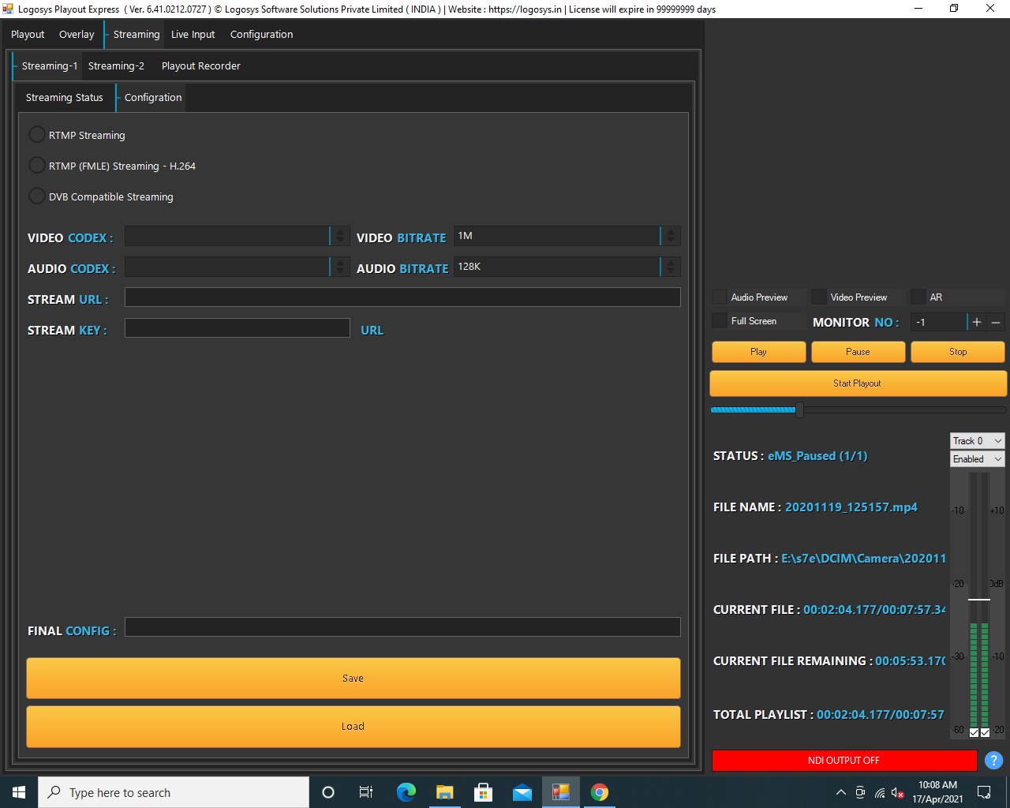Viewport: 1010px width, 808px height.
Task: Enable Video Preview checkbox
Action: coord(819,297)
